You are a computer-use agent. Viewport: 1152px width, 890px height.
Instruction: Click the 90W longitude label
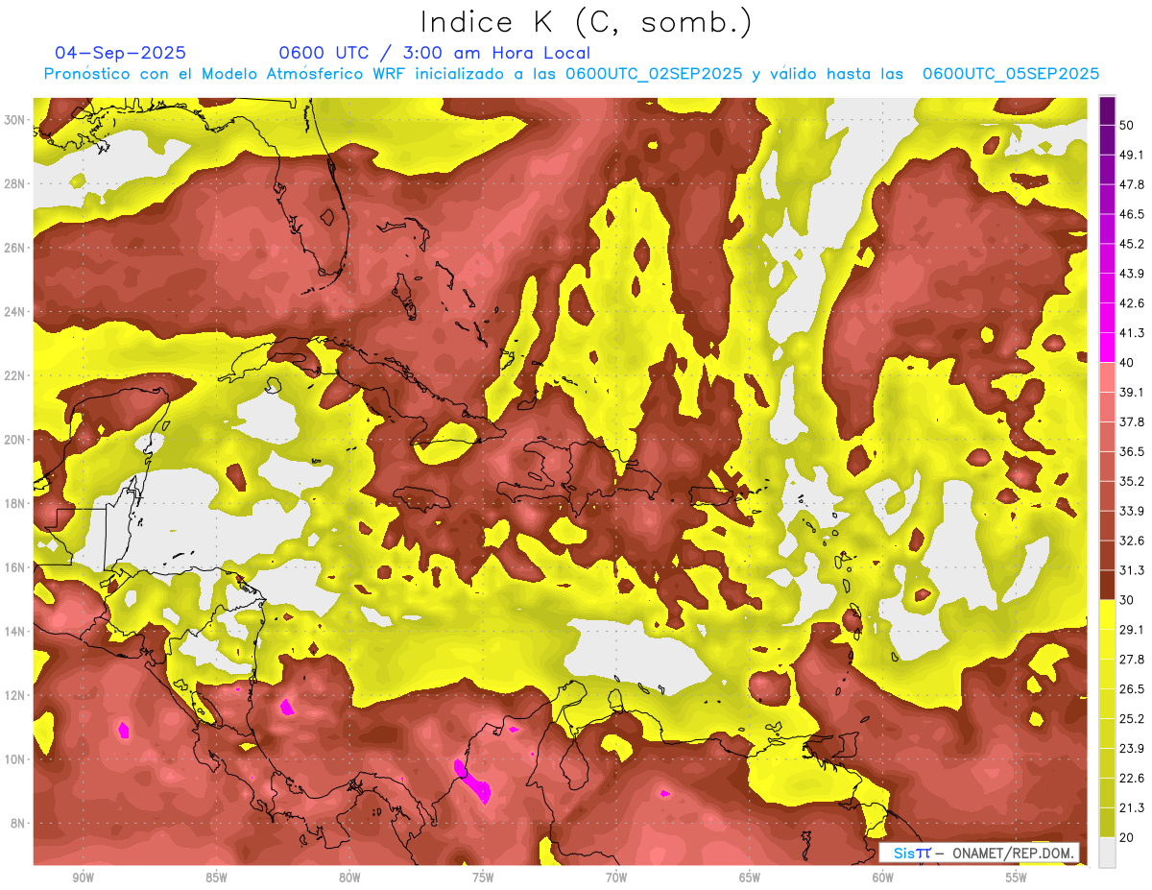(83, 878)
